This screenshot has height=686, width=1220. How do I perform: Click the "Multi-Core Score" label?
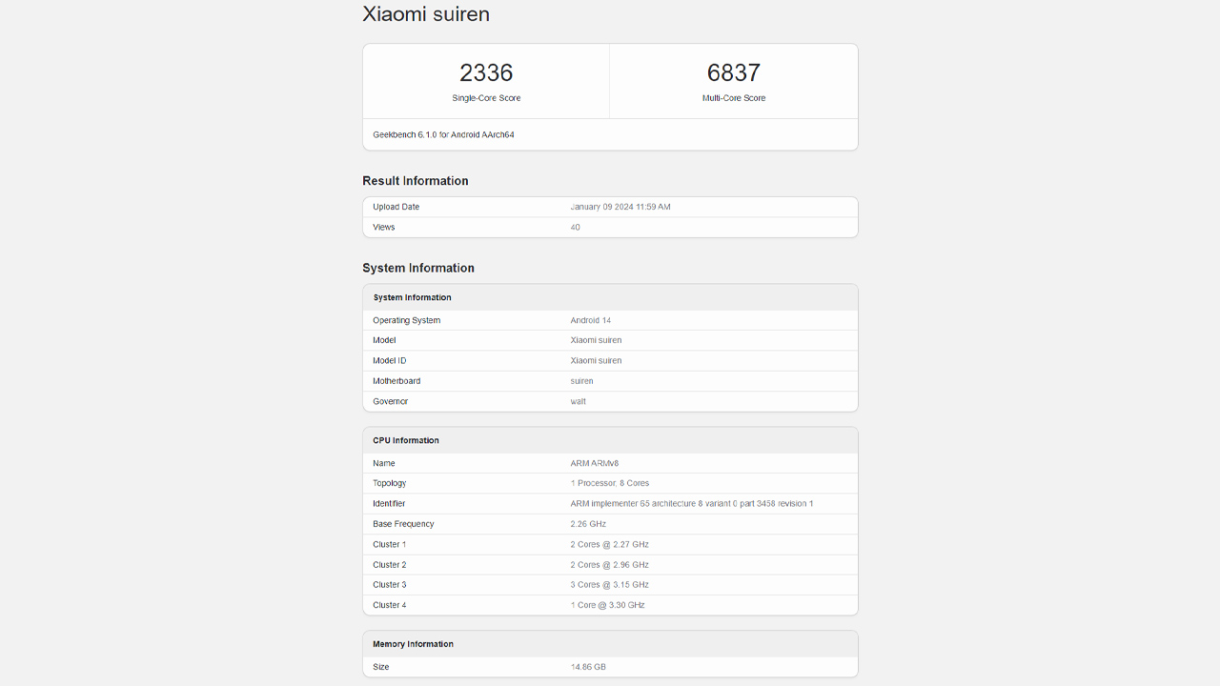click(734, 98)
